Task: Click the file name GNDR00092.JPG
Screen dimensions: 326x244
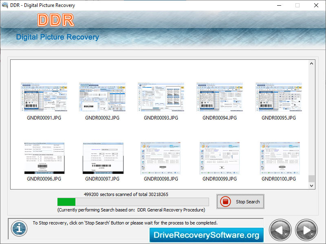Action: [102, 118]
